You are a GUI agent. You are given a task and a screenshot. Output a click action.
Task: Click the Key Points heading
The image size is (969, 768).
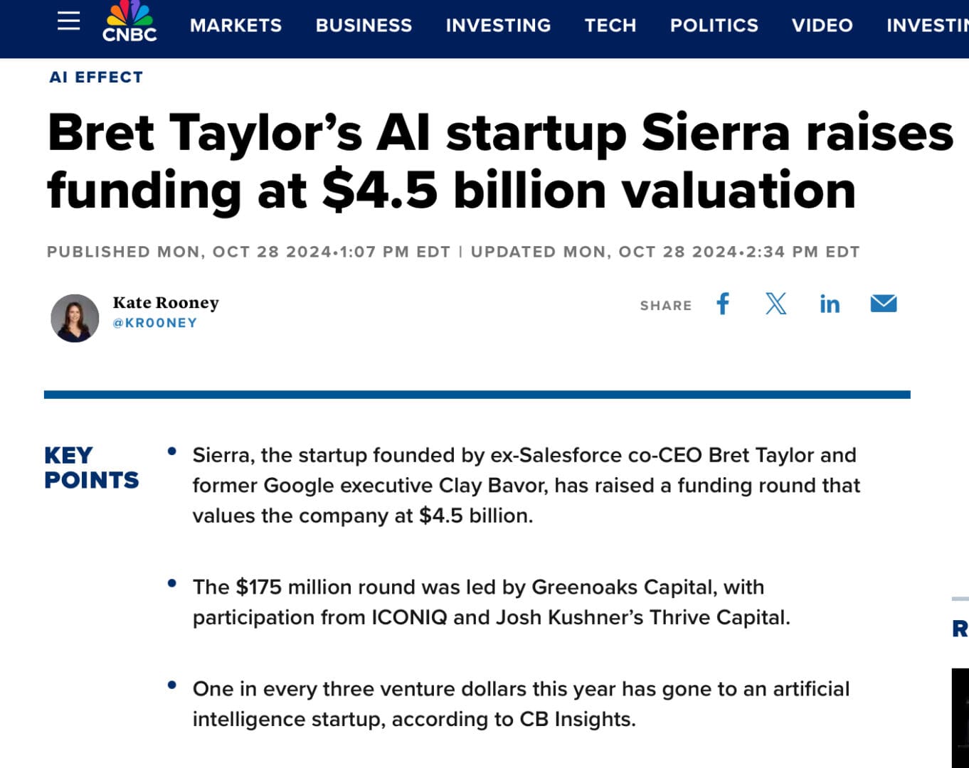91,467
